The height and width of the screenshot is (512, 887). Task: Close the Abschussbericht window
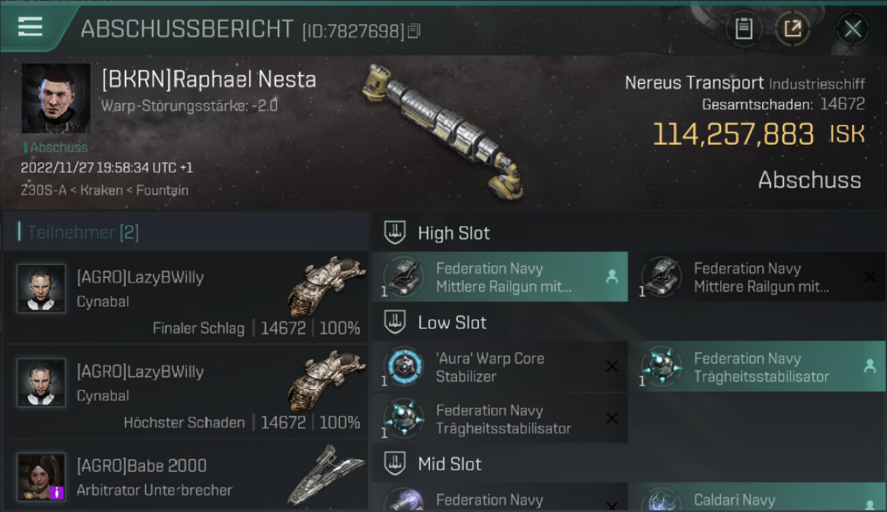pos(852,29)
